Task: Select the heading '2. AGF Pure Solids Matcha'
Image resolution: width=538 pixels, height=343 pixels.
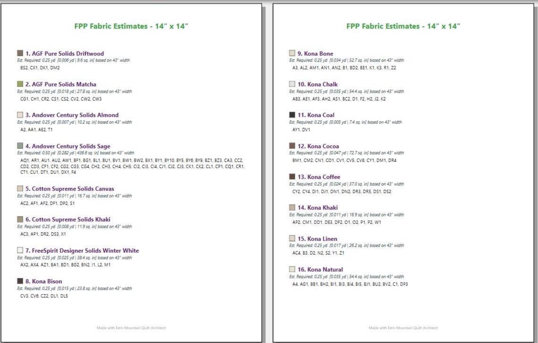Action: (61, 85)
